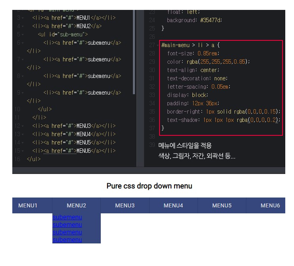This screenshot has height=266, width=294.
Task: Follow the first subemenu link under MENU2
Action: 67,217
